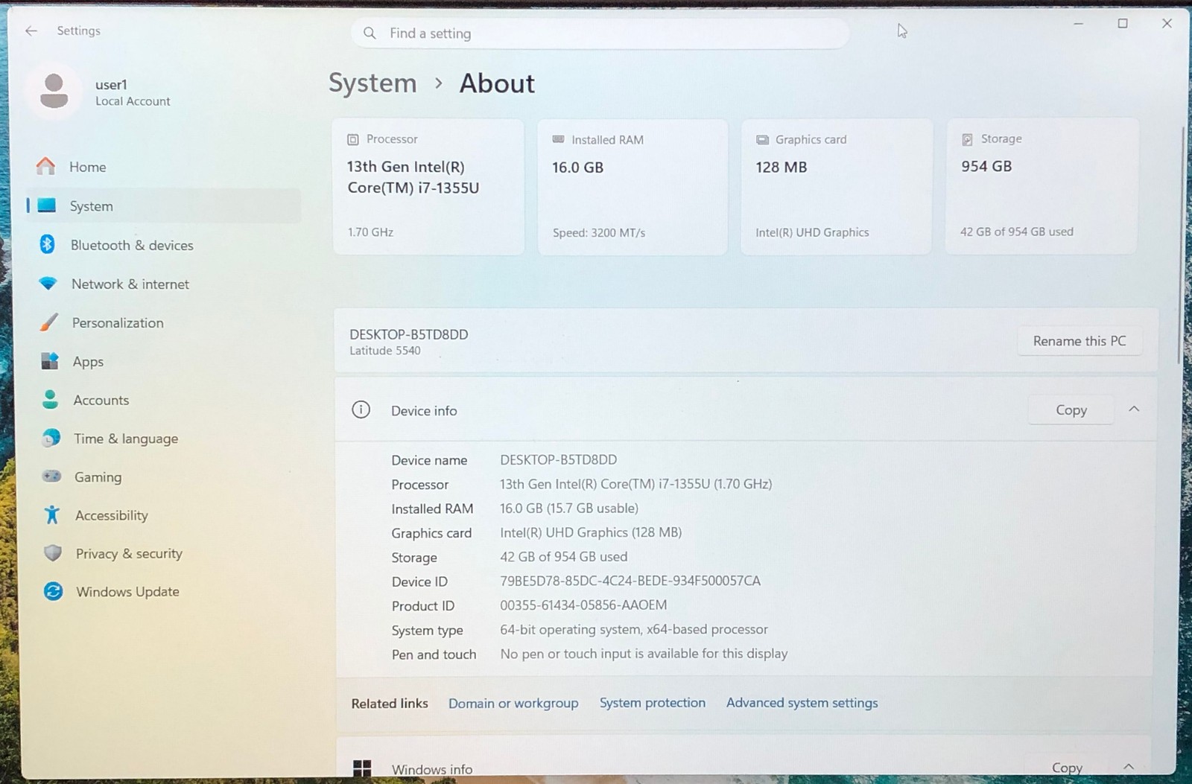Click the Network wifi icon
The width and height of the screenshot is (1192, 784).
(48, 283)
